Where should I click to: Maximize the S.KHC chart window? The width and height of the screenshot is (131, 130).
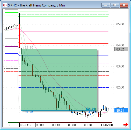coord(115,5)
